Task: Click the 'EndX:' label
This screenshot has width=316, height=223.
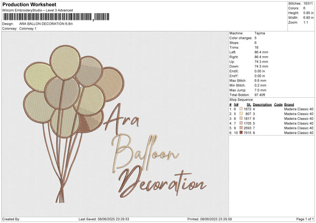Action: [x=234, y=71]
